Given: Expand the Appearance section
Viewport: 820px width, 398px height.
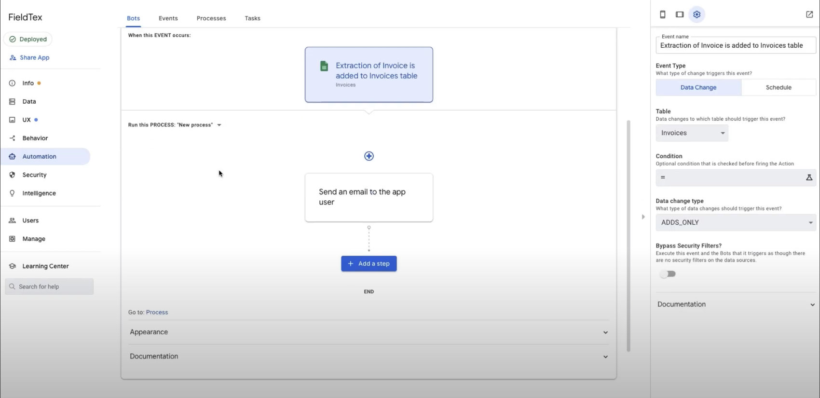Looking at the screenshot, I should (369, 332).
